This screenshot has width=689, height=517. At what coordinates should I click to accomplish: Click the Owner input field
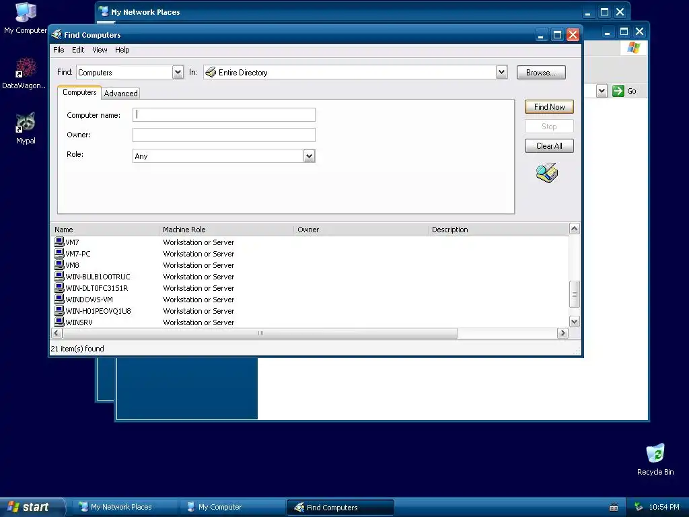point(223,135)
